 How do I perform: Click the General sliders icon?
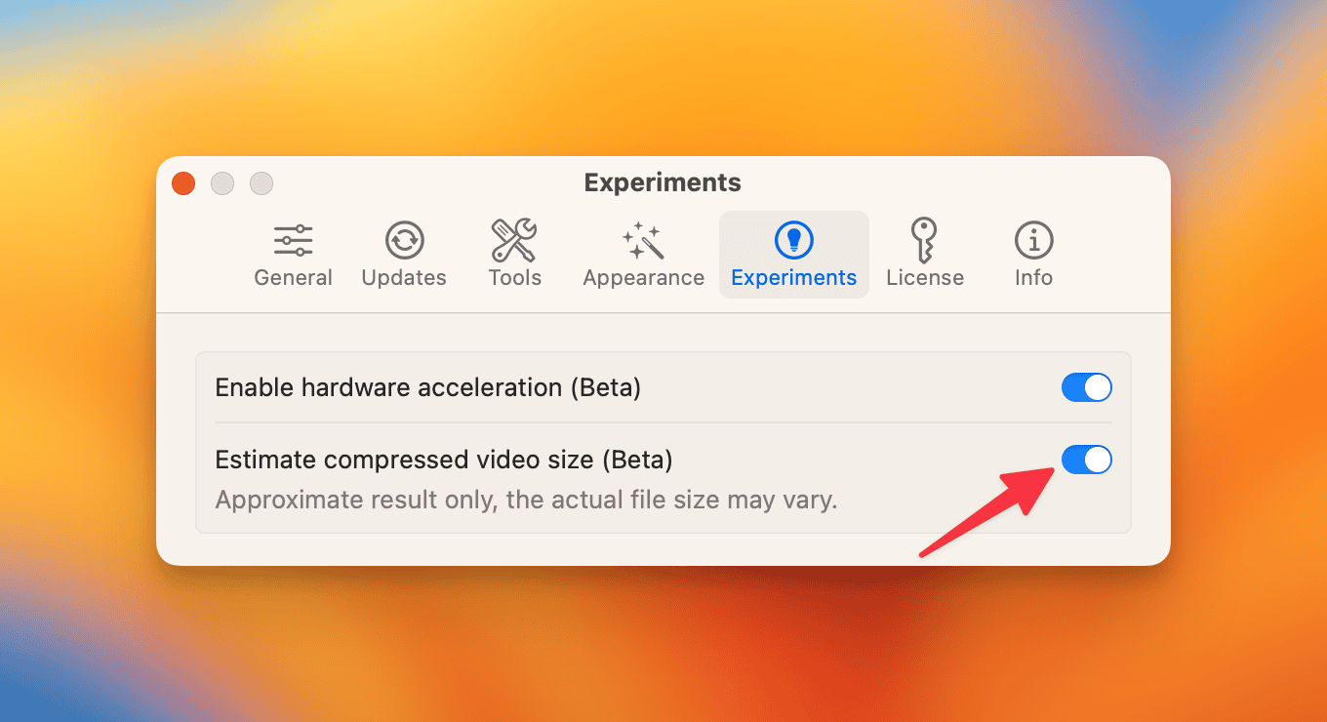point(293,240)
